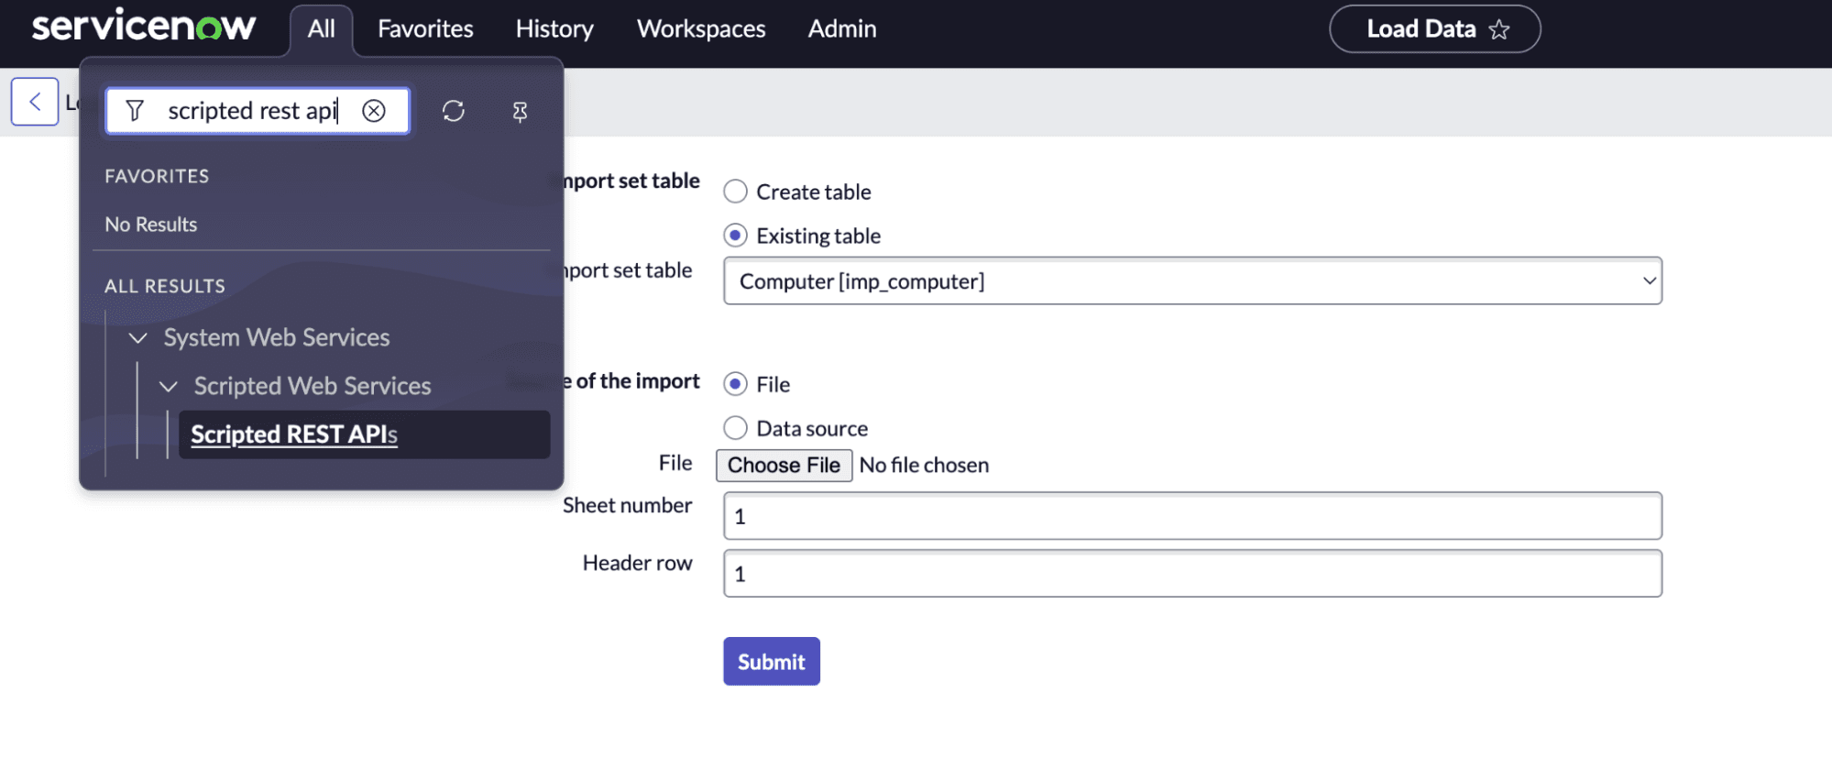Viewport: 1832px width, 780px height.
Task: Clear the navigator filter text
Action: [374, 111]
